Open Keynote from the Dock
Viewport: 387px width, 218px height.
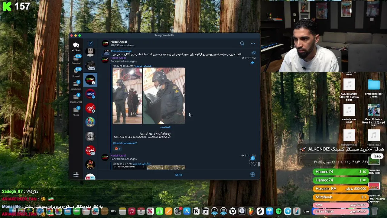tap(269, 211)
